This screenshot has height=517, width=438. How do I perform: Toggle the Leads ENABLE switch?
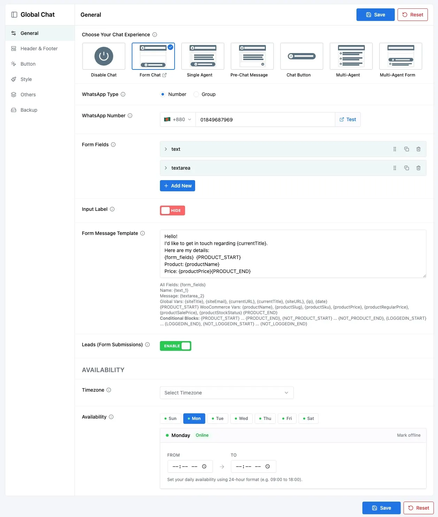(x=176, y=346)
